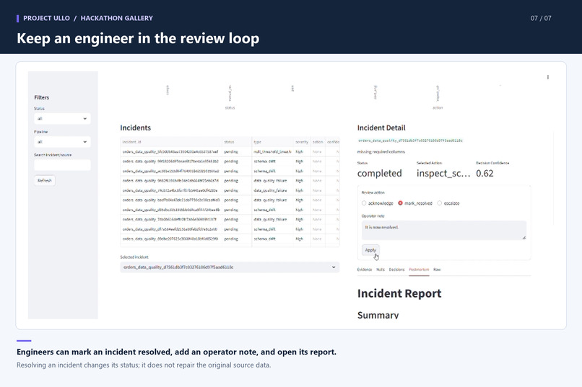The width and height of the screenshot is (582, 387).
Task: Click the 0.62 decision confidence value
Action: point(485,173)
